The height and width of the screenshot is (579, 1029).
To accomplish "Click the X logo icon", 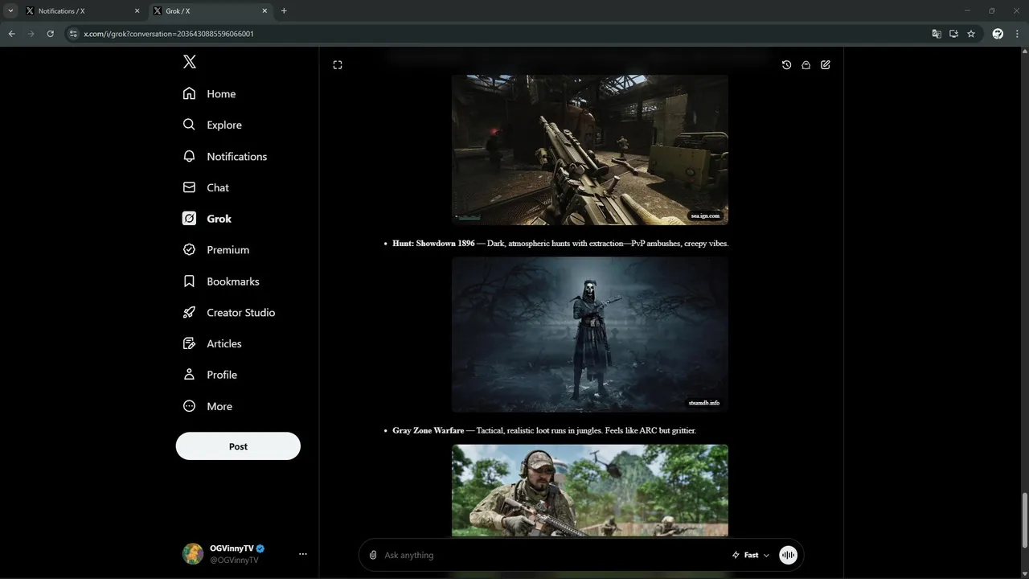I will (189, 62).
